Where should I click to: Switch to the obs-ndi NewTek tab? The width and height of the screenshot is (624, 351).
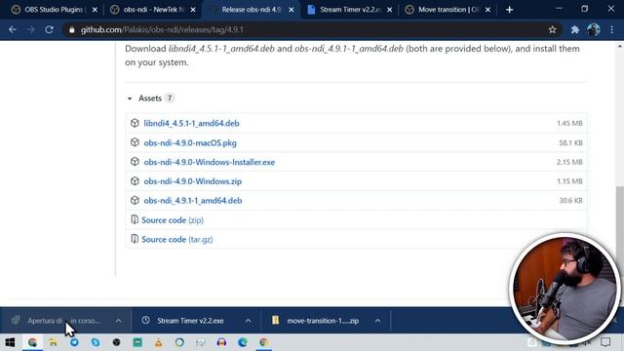153,10
